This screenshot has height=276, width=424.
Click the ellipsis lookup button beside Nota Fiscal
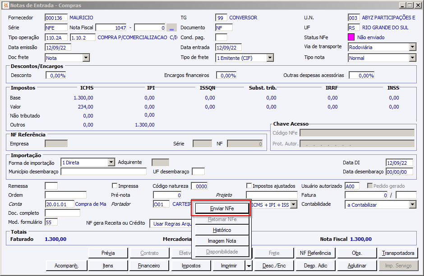171,27
